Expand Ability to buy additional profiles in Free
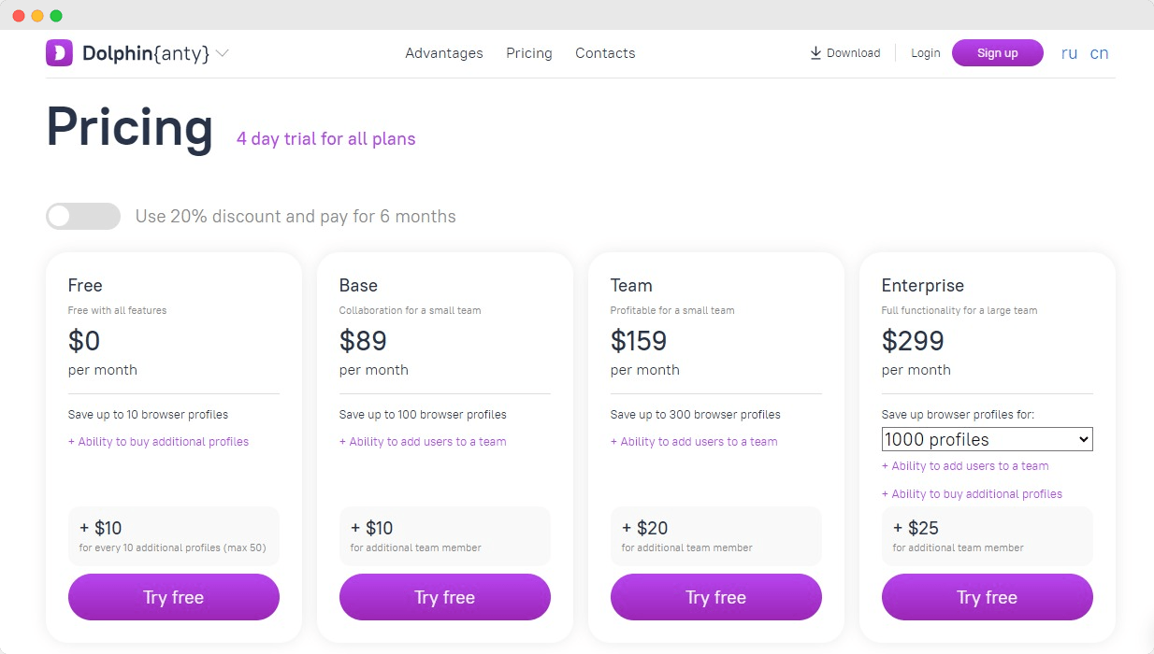 pyautogui.click(x=159, y=442)
